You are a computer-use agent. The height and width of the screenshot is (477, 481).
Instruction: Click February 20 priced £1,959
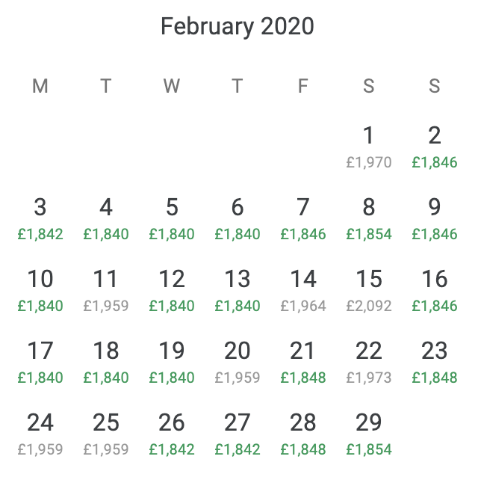[x=238, y=362]
